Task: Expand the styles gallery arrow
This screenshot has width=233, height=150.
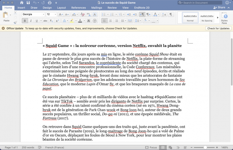Action: click(x=218, y=17)
